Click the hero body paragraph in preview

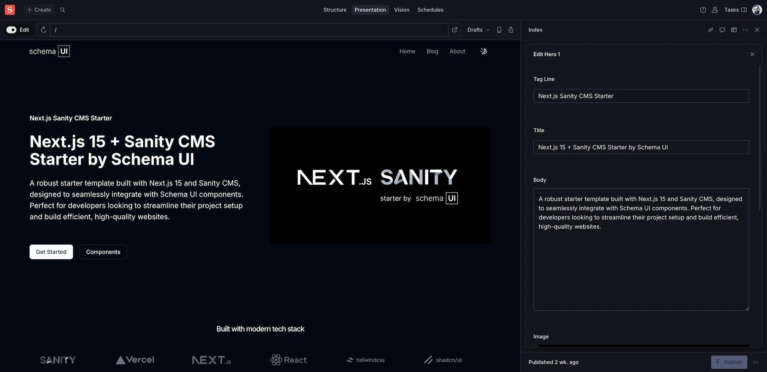(x=136, y=200)
